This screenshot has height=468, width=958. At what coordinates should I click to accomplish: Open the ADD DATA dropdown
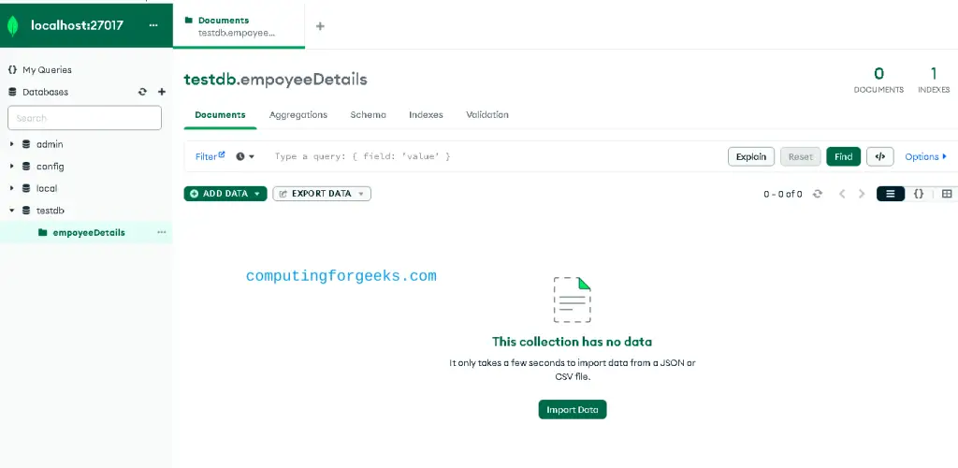click(225, 194)
